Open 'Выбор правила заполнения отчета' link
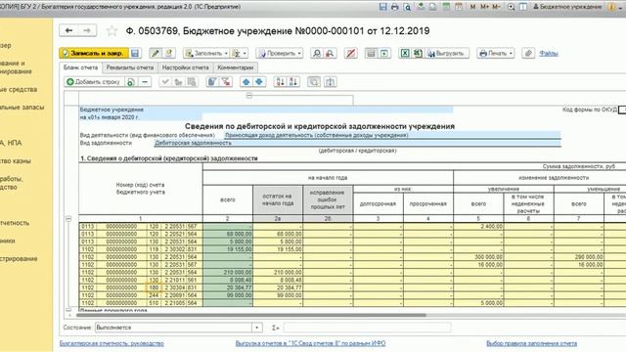 coord(531,343)
